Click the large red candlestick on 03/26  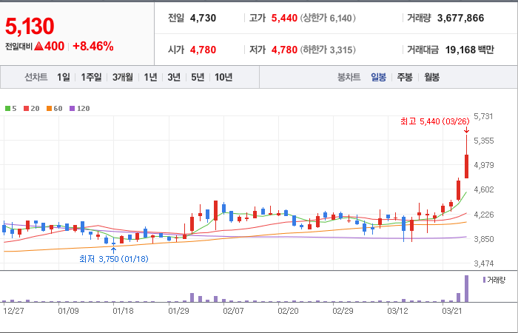click(466, 166)
